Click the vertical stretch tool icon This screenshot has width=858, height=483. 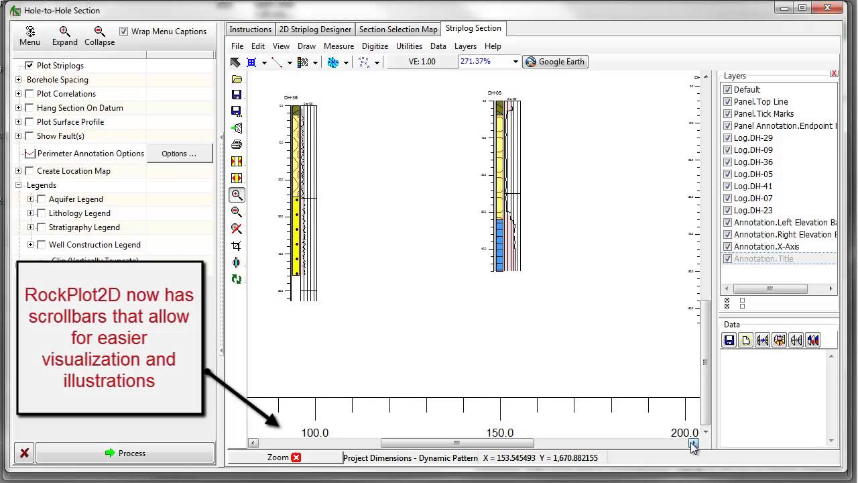click(x=237, y=262)
